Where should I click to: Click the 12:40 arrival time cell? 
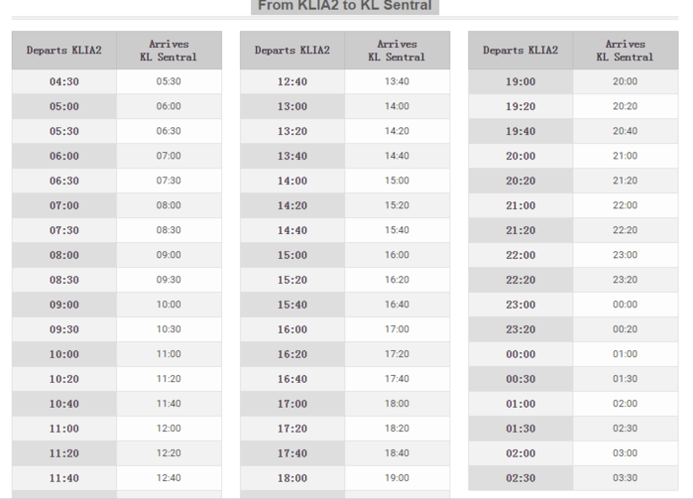pyautogui.click(x=169, y=478)
